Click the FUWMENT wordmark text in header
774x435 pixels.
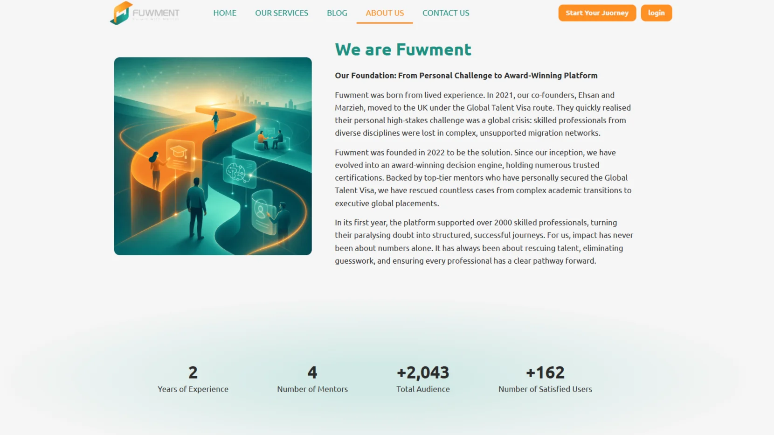[156, 13]
